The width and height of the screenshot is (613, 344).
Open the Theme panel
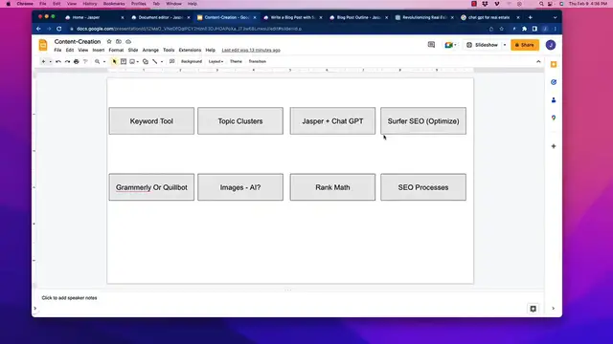236,61
